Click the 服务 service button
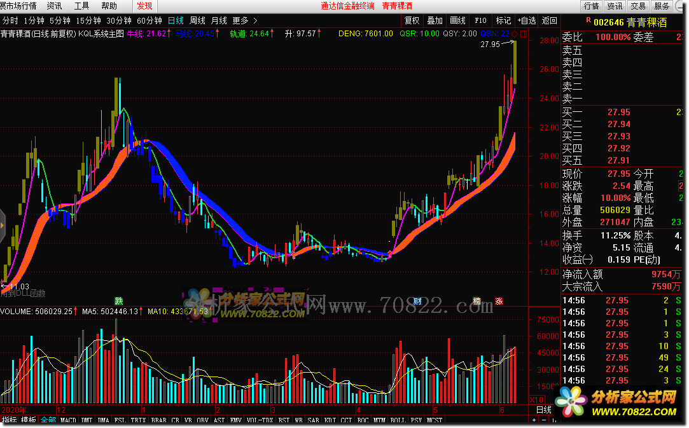The height and width of the screenshot is (428, 689). tap(662, 6)
